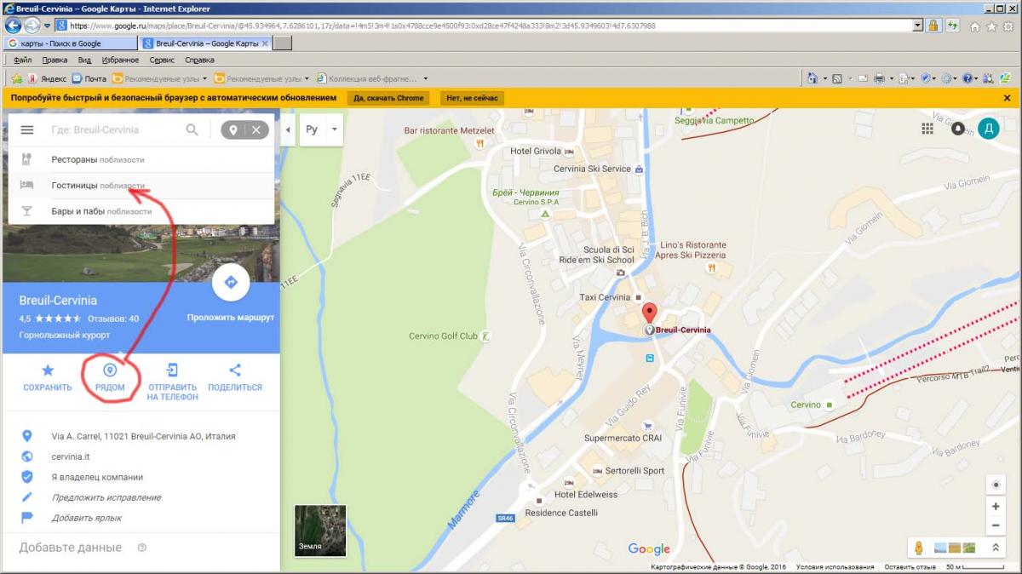Switch to карты - Поиск в Google tab
1022x574 pixels.
pyautogui.click(x=71, y=43)
